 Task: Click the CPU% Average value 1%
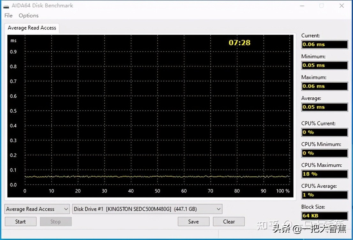click(324, 195)
